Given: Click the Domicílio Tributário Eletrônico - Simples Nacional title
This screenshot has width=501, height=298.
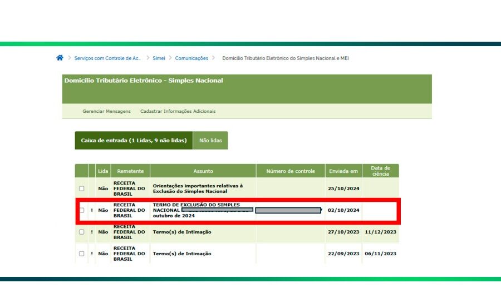Looking at the screenshot, I should point(144,81).
